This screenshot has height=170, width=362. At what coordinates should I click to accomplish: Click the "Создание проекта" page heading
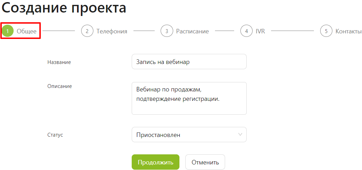click(x=64, y=8)
